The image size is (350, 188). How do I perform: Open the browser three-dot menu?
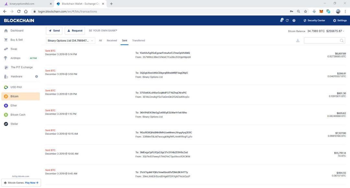click(x=345, y=11)
